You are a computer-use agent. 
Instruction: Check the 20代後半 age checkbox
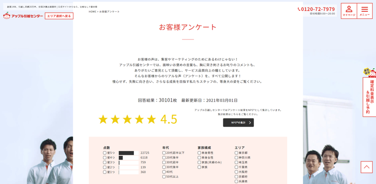click(164, 158)
